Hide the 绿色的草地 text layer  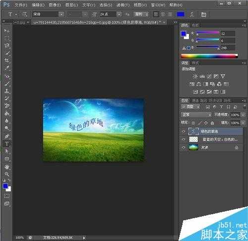coord(184,131)
